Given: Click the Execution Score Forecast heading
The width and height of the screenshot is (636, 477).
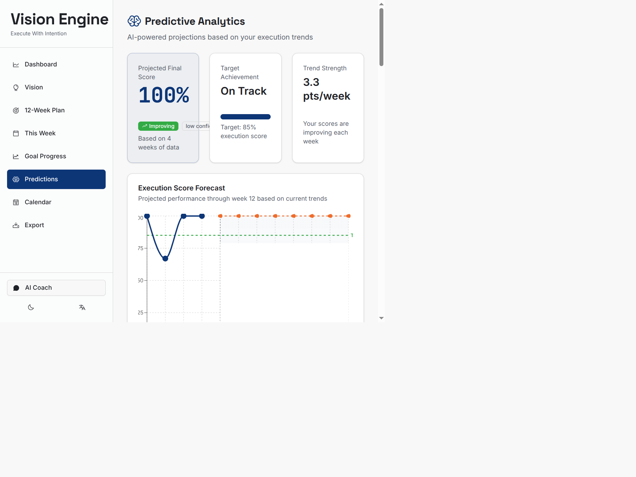Looking at the screenshot, I should 182,188.
